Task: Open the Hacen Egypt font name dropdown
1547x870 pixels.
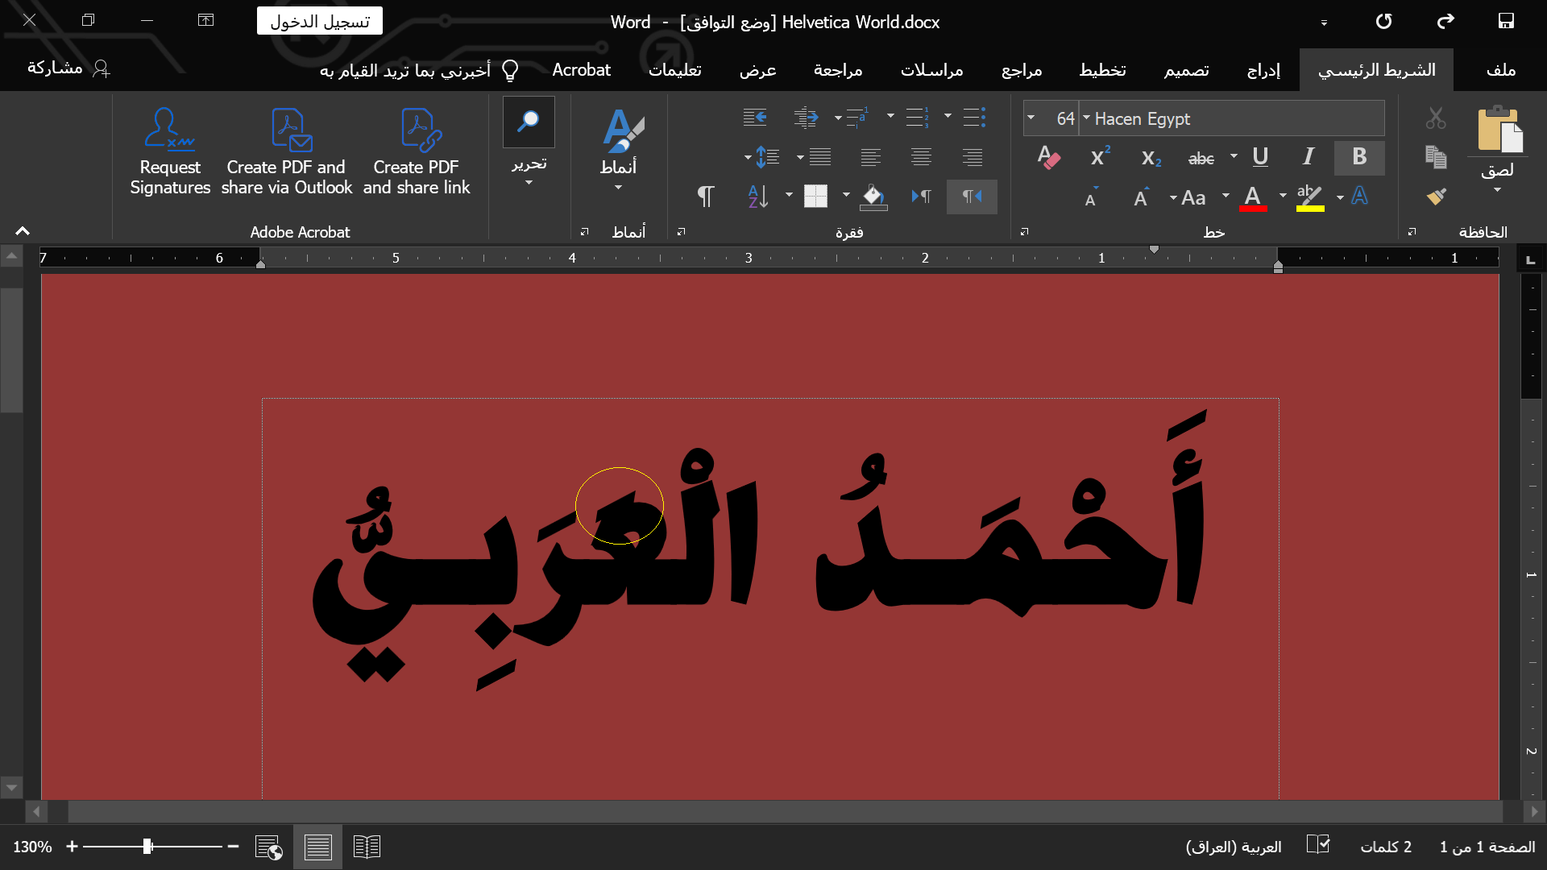Action: [x=1087, y=118]
